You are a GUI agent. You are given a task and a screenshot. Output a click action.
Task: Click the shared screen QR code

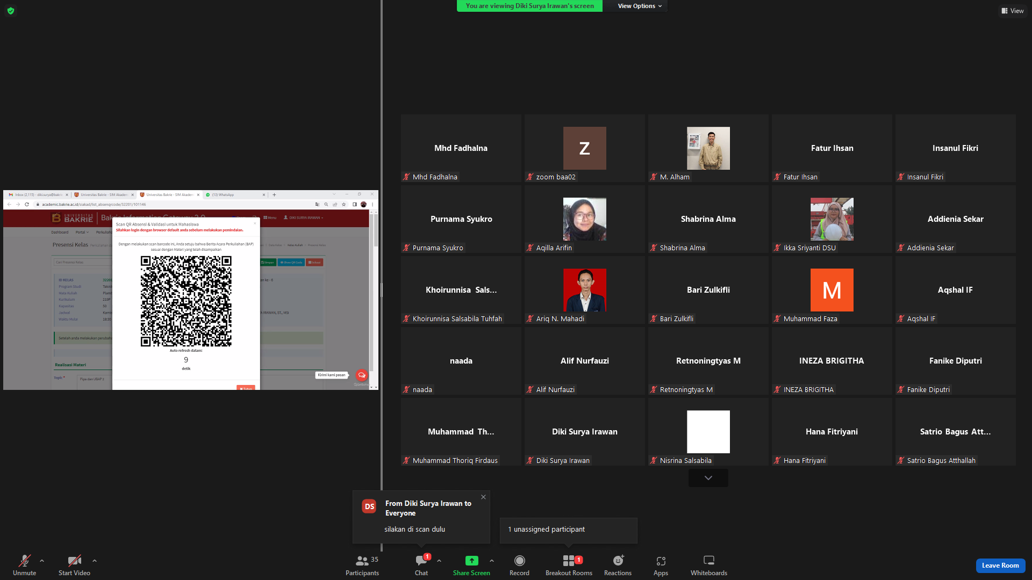(x=186, y=301)
